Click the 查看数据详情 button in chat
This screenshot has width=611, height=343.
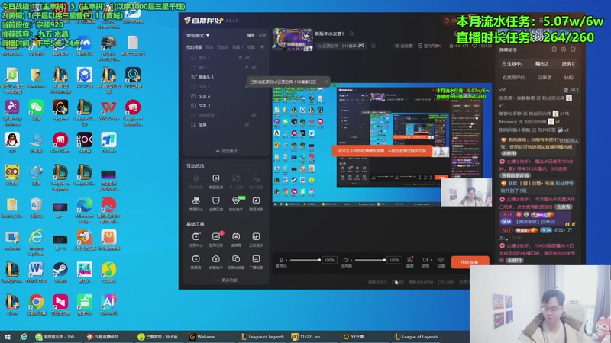[x=515, y=175]
